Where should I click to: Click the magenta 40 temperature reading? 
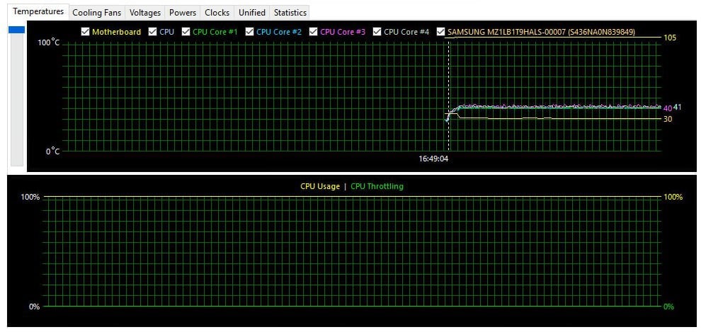click(668, 108)
